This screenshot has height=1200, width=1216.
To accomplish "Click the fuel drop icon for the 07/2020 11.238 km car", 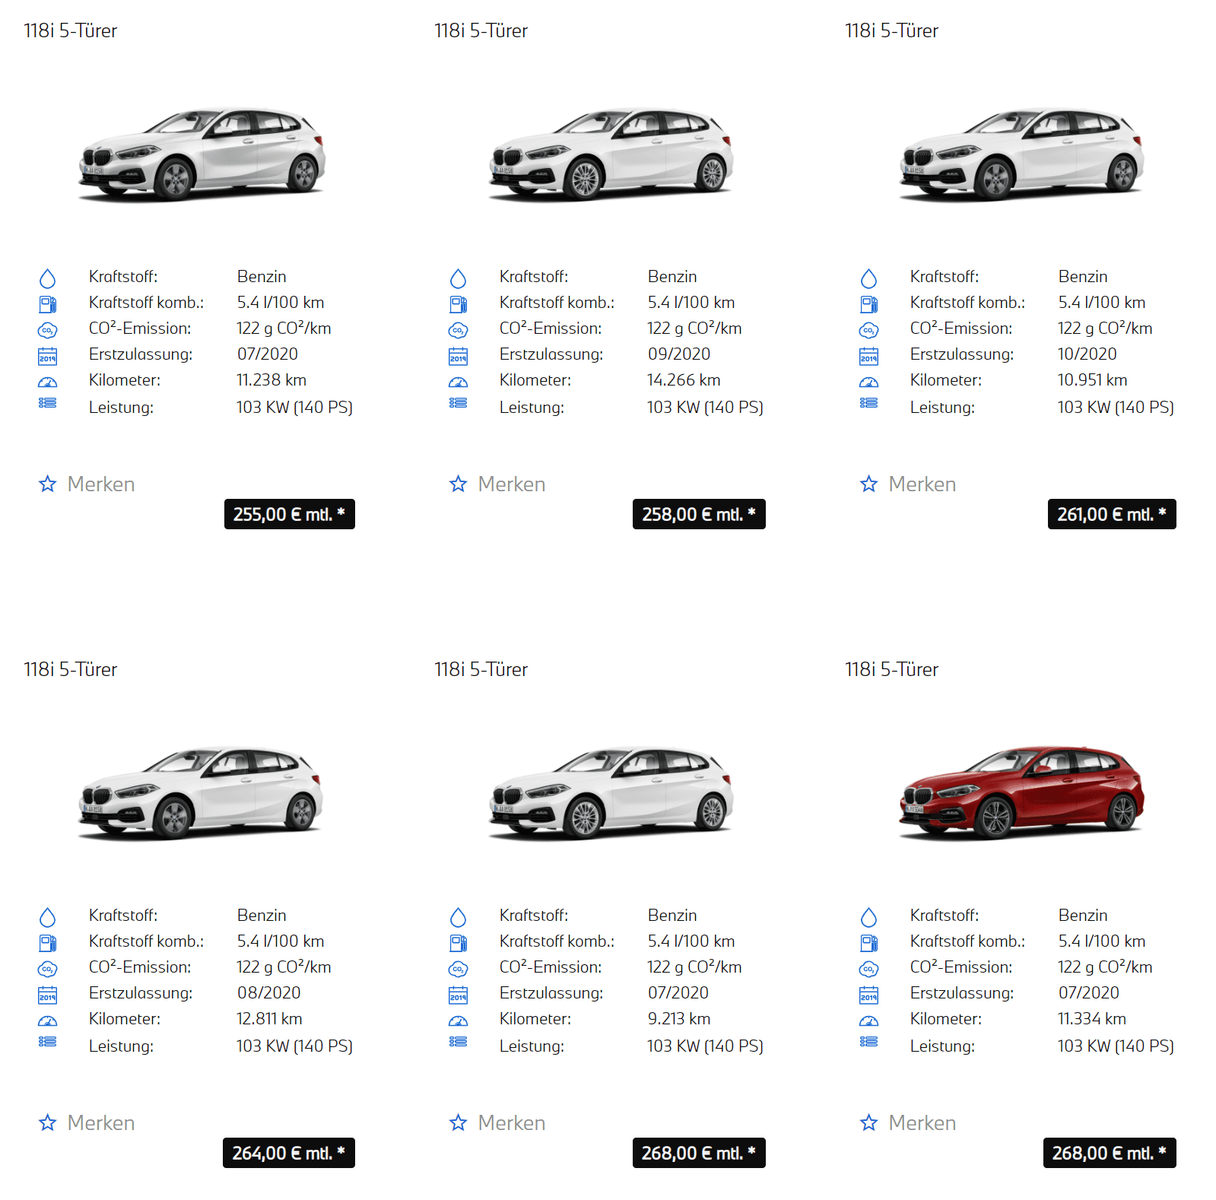I will [47, 278].
